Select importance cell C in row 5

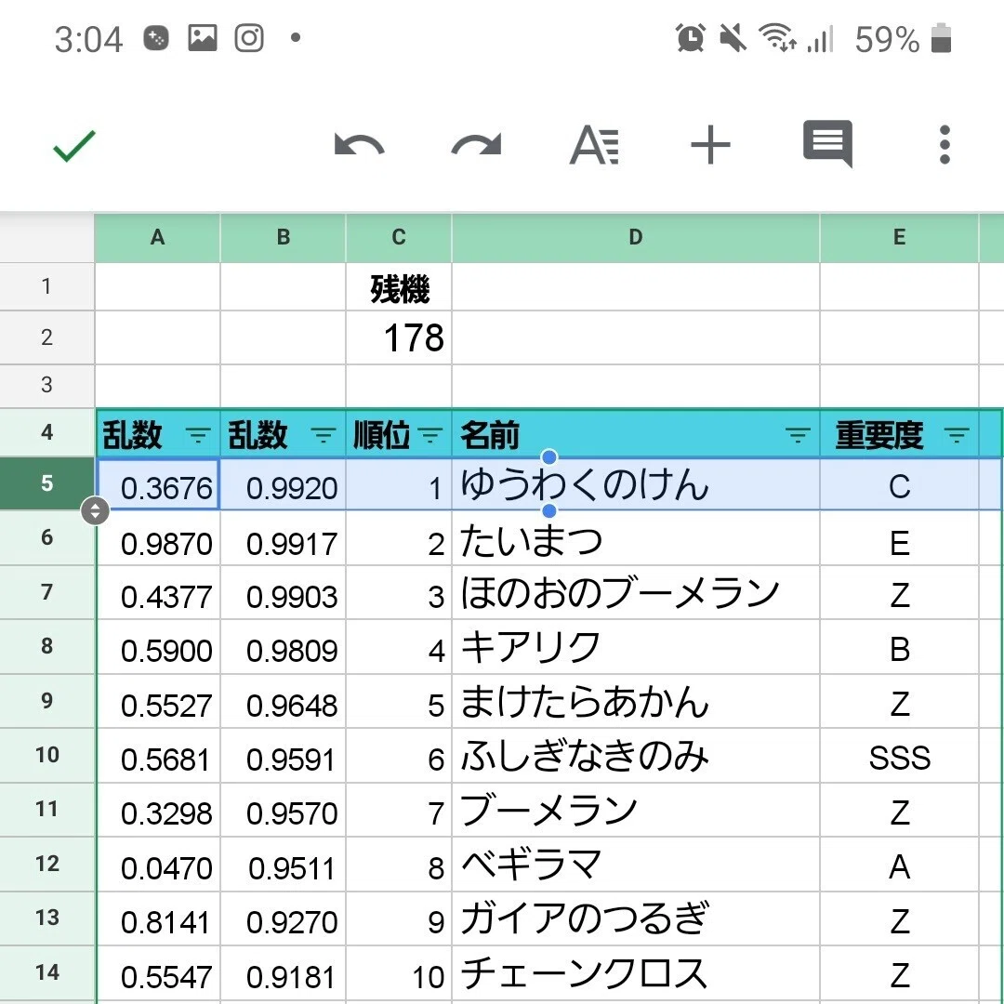899,484
